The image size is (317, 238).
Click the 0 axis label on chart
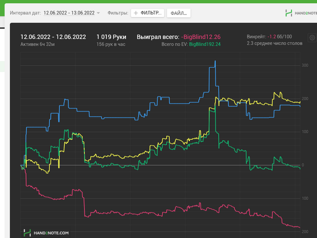303,165
